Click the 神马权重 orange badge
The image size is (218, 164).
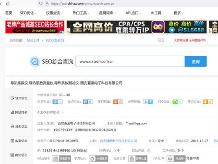coord(208,102)
